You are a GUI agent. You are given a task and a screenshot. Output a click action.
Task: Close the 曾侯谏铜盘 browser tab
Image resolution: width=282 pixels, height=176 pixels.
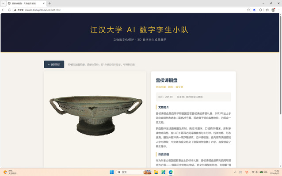(x=43, y=3)
